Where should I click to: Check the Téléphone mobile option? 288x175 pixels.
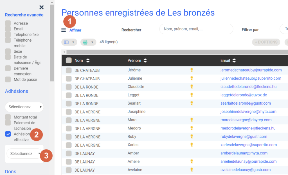[8, 40]
